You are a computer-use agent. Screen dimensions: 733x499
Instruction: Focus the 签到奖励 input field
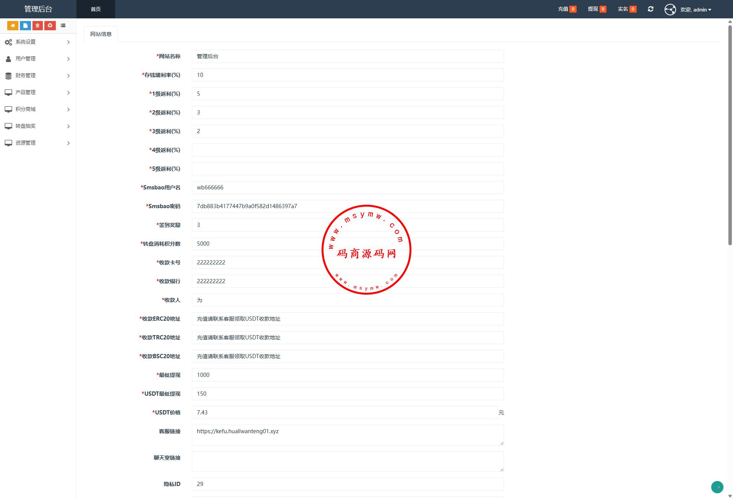pyautogui.click(x=348, y=225)
